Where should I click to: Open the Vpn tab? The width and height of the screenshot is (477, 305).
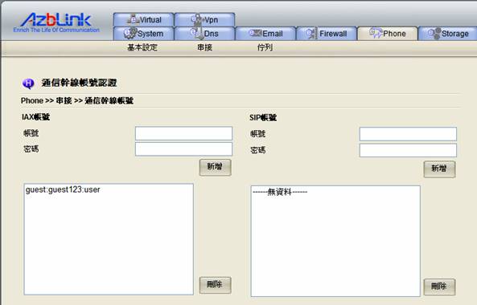tap(204, 20)
